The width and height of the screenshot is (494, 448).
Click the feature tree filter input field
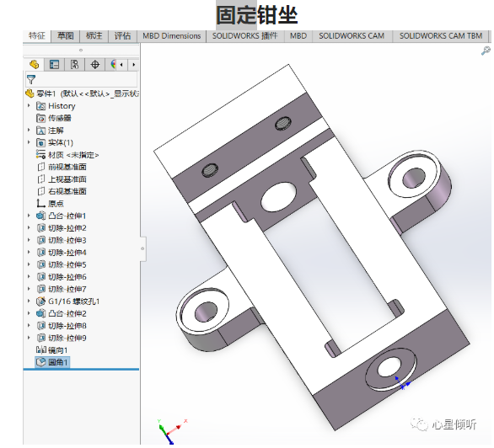point(81,80)
